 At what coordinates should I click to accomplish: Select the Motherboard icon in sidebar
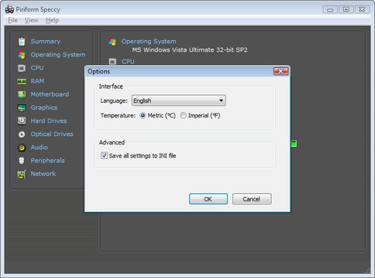22,94
